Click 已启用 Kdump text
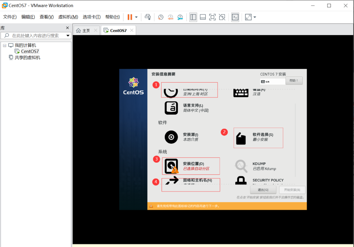 (x=264, y=169)
